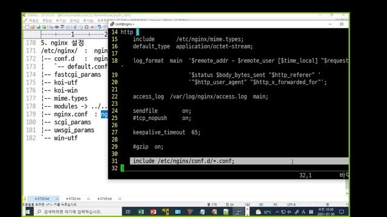Click '|-- uwsgi_params' line in EditPlus

(x=68, y=130)
